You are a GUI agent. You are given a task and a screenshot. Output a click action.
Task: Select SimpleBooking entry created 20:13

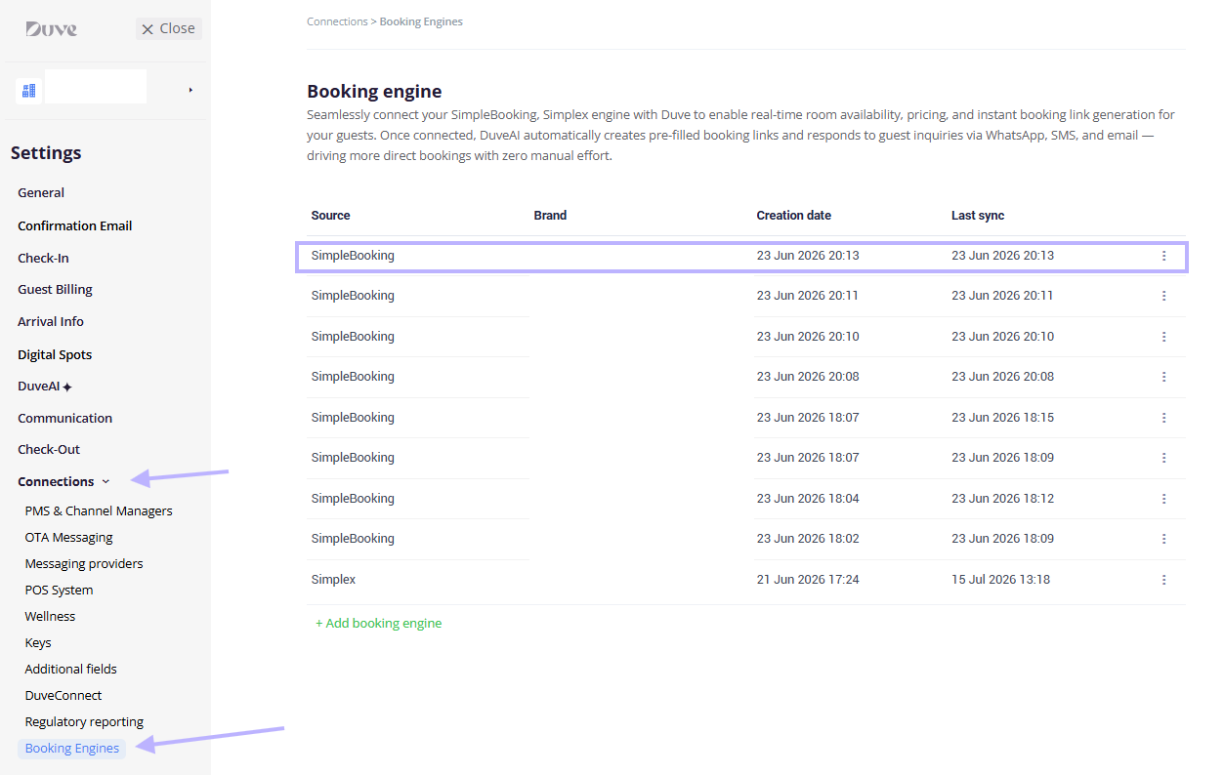tap(742, 256)
